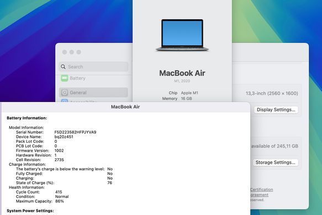This screenshot has height=215, width=322.
Task: Click the State of Charge value '76'
Action: click(110, 182)
